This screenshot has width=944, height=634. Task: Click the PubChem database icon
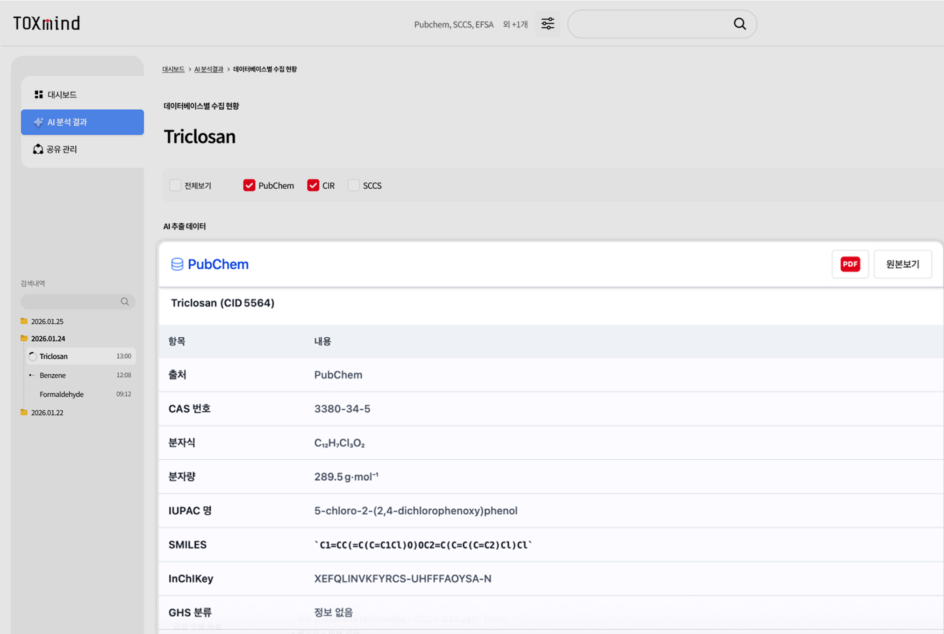177,264
